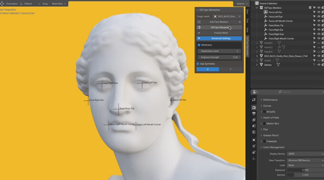Viewport: 324px width, 180px height.
Task: Enable the Wireframe option in OkTopo
Action: pyautogui.click(x=199, y=45)
